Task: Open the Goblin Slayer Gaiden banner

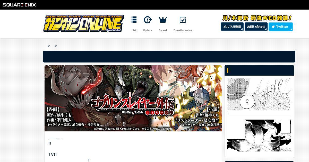Action: 133,98
